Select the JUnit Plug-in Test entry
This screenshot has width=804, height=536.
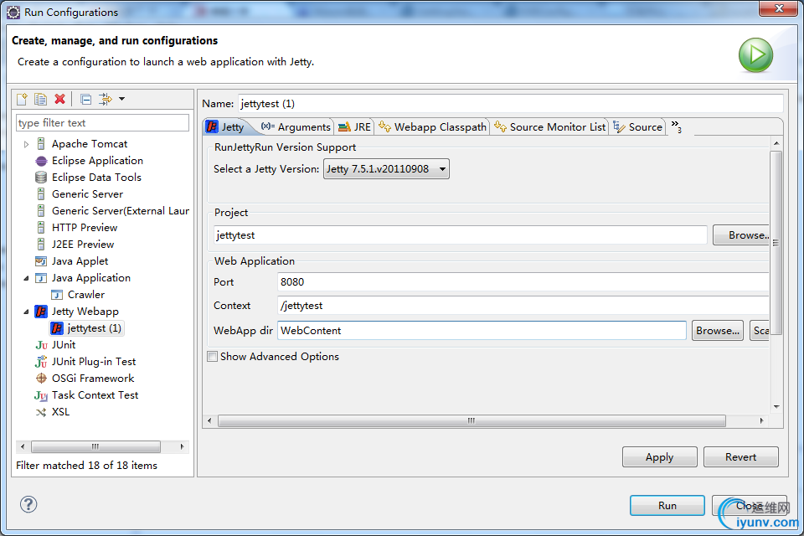(x=94, y=362)
